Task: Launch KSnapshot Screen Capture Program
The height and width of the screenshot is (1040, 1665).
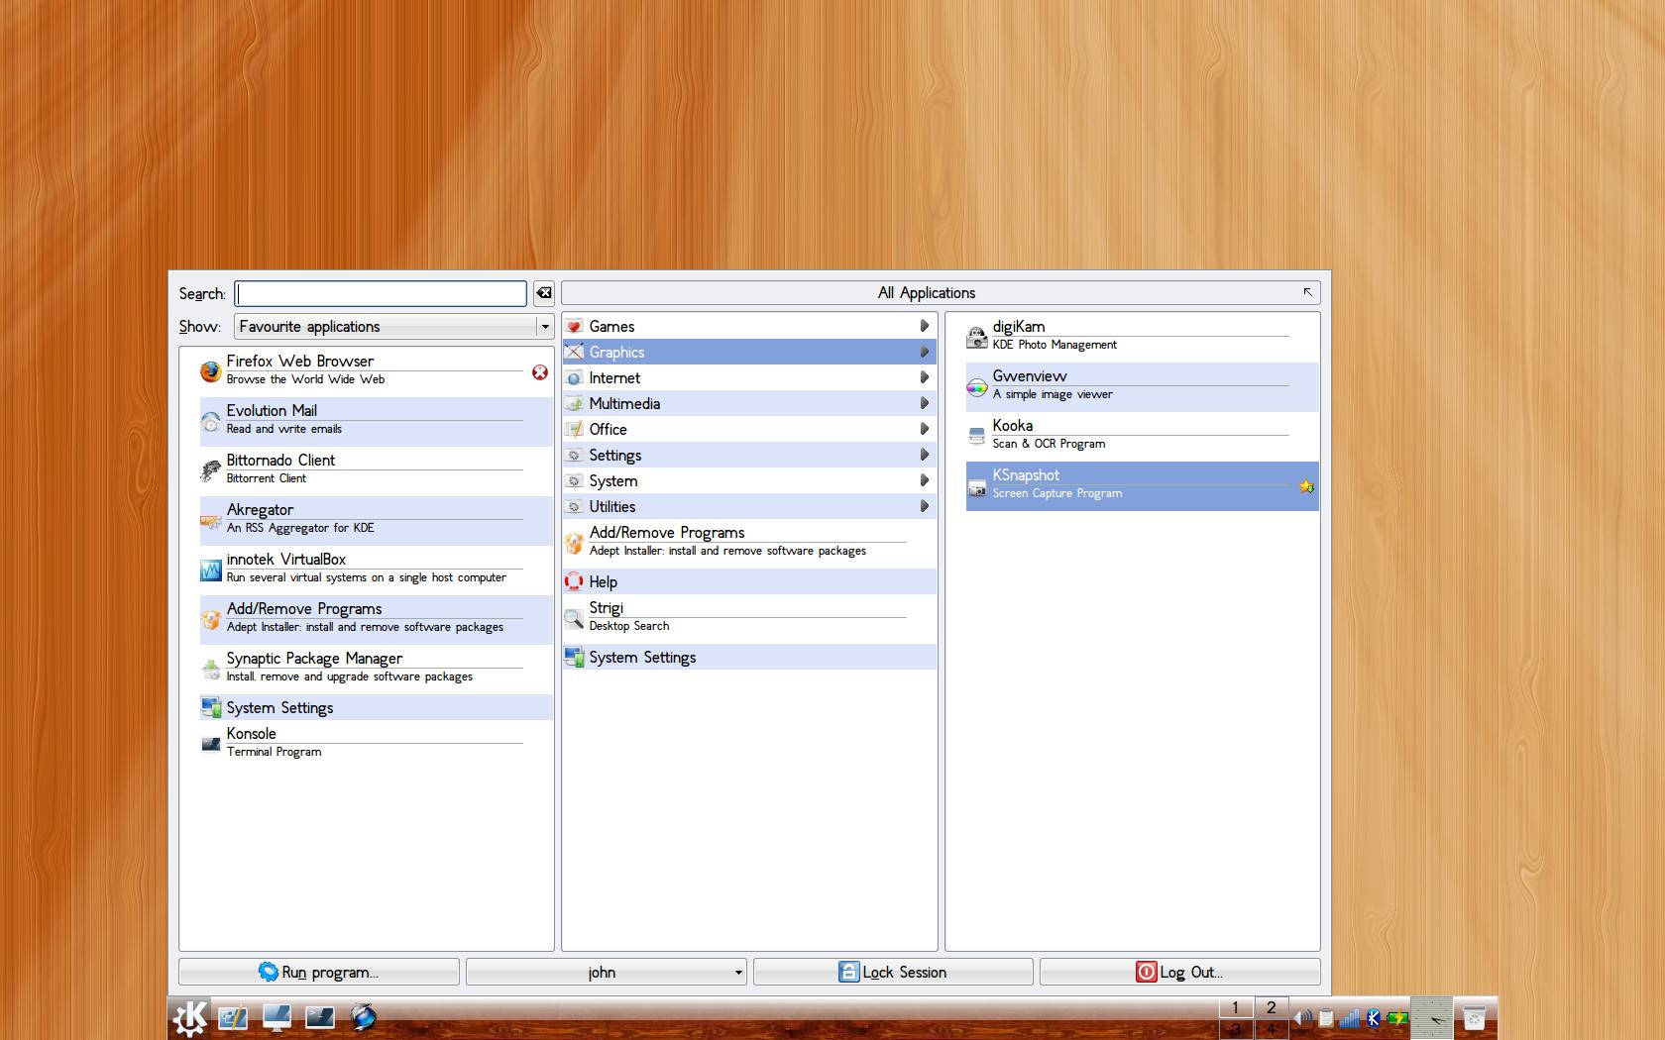Action: pyautogui.click(x=1143, y=486)
